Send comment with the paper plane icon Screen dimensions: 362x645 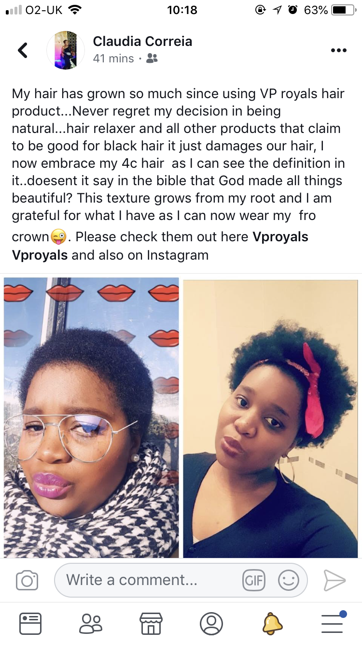[334, 580]
